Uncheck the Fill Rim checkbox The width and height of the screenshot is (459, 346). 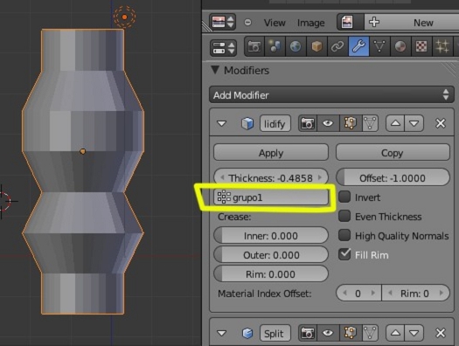coord(344,254)
